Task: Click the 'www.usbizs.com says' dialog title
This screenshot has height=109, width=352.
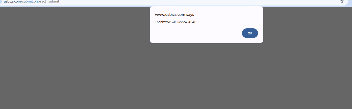Action: coord(174,15)
